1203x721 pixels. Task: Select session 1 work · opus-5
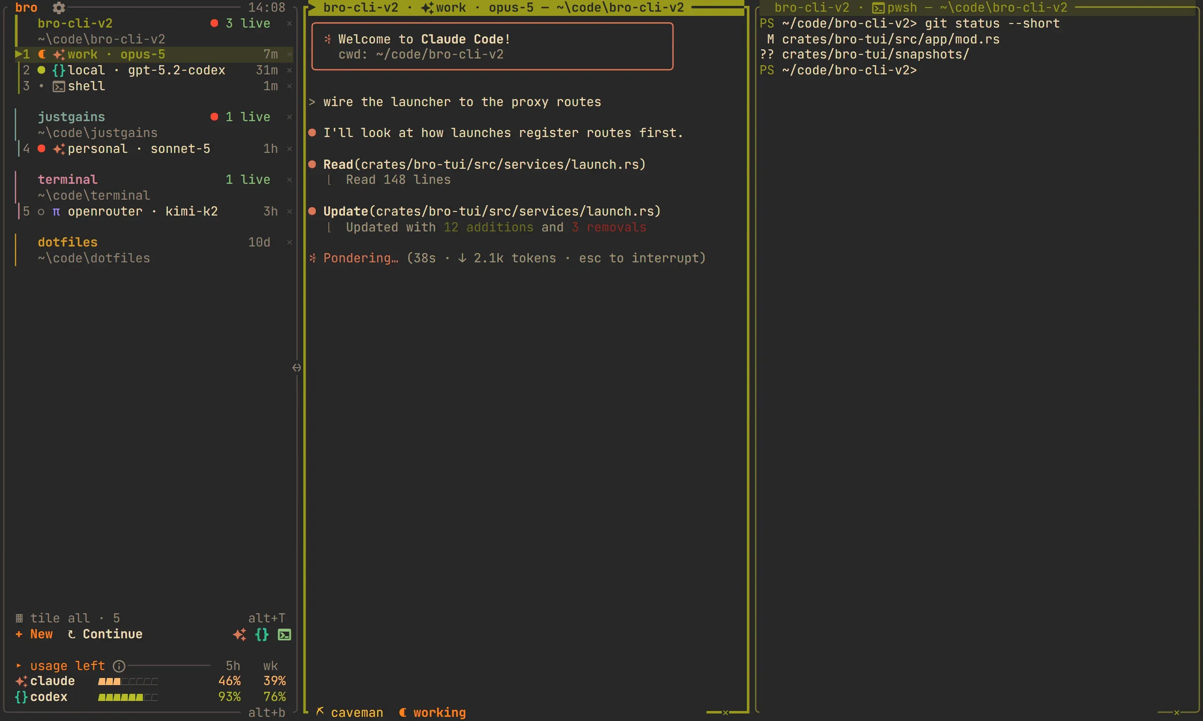(153, 54)
